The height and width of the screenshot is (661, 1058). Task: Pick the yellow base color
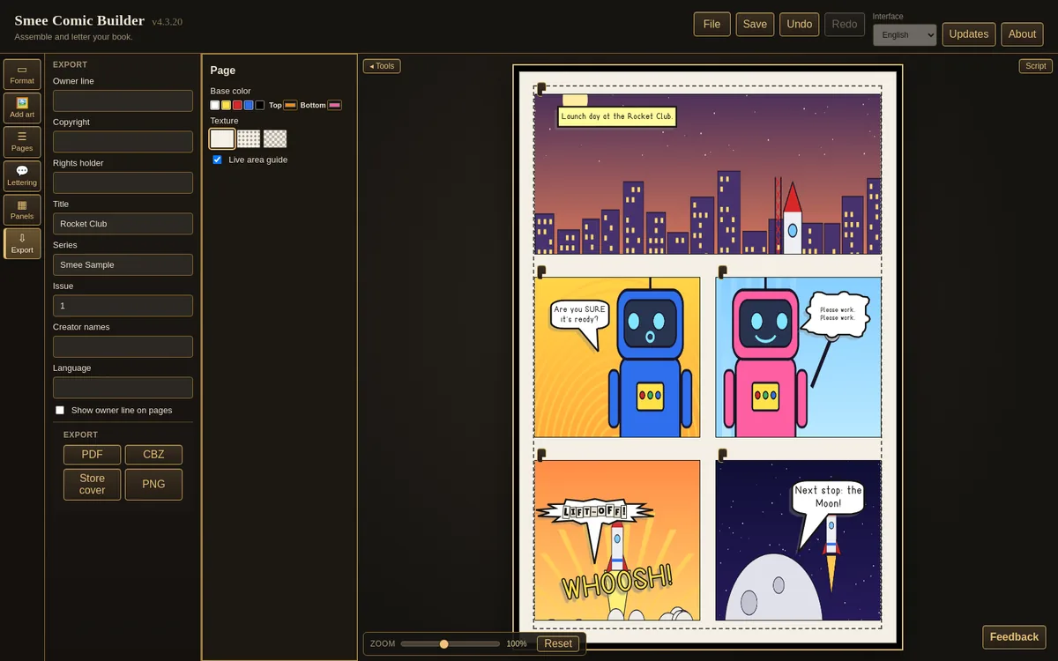point(227,105)
